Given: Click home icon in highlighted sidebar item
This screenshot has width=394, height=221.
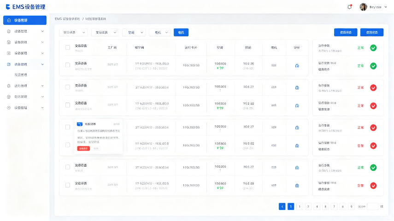Looking at the screenshot, I should (x=9, y=20).
